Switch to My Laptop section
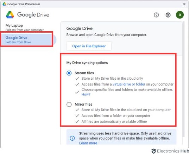 (x=25, y=27)
